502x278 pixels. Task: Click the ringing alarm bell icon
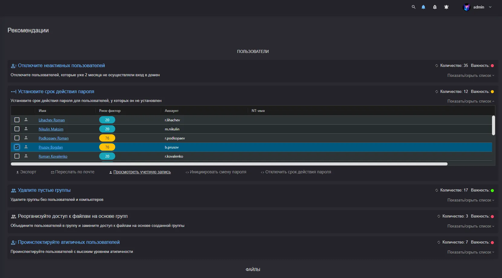pos(446,7)
